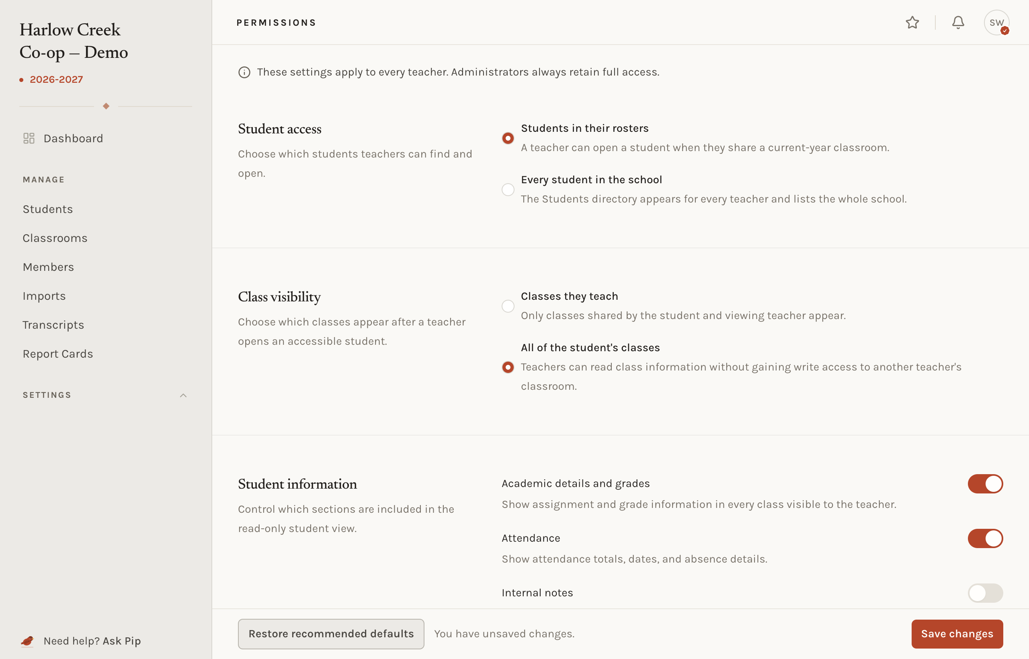Viewport: 1029px width, 659px height.
Task: Open notifications bell icon
Action: 958,22
